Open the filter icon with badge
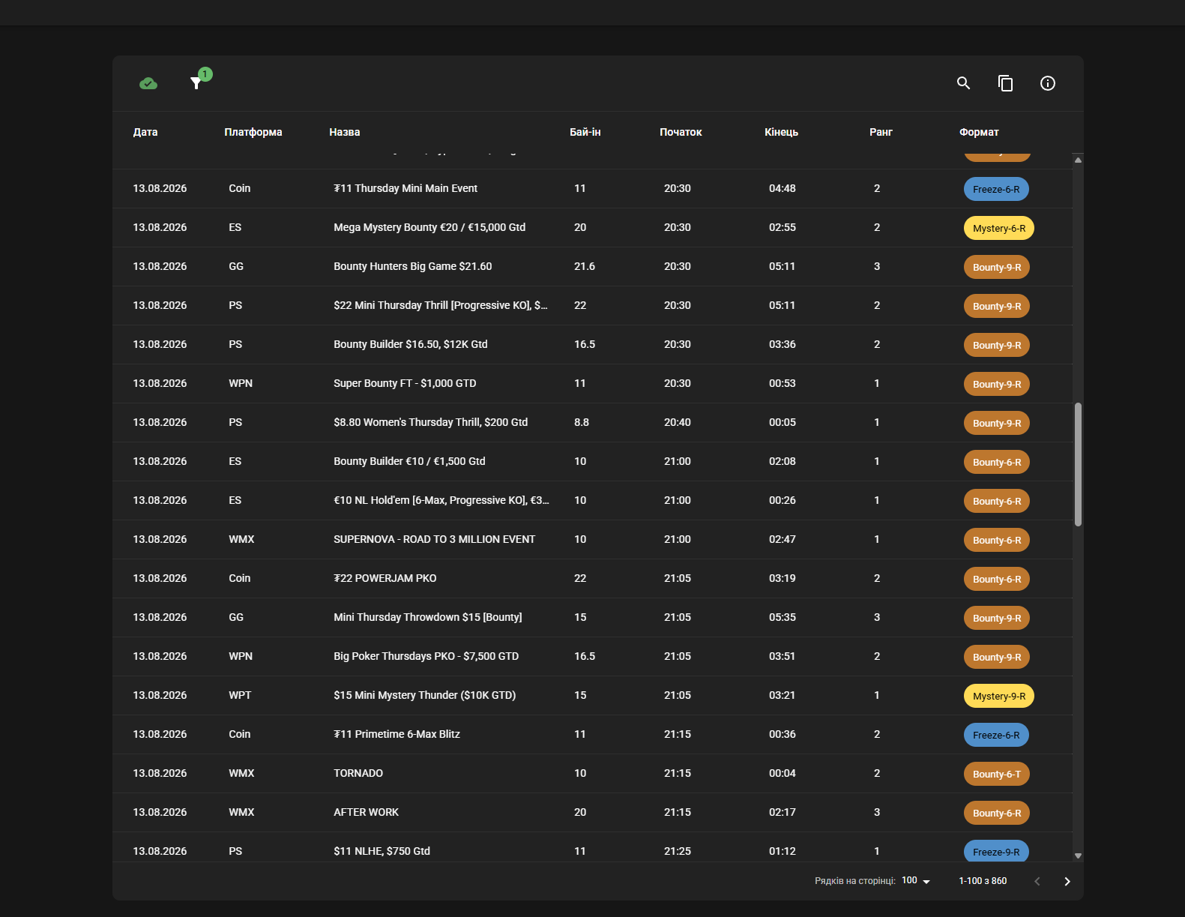The image size is (1185, 917). tap(196, 83)
